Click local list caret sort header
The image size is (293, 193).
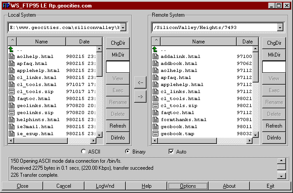[12, 41]
